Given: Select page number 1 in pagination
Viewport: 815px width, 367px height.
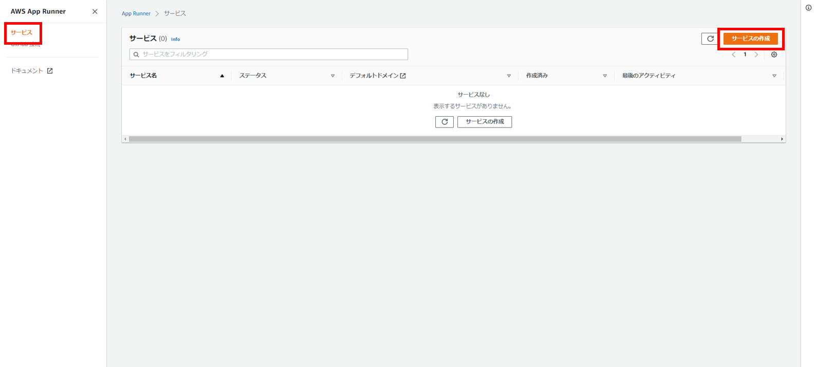Looking at the screenshot, I should click(x=745, y=54).
